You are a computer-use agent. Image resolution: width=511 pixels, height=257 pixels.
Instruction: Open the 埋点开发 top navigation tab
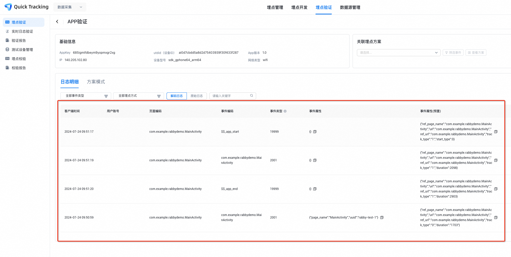(299, 8)
